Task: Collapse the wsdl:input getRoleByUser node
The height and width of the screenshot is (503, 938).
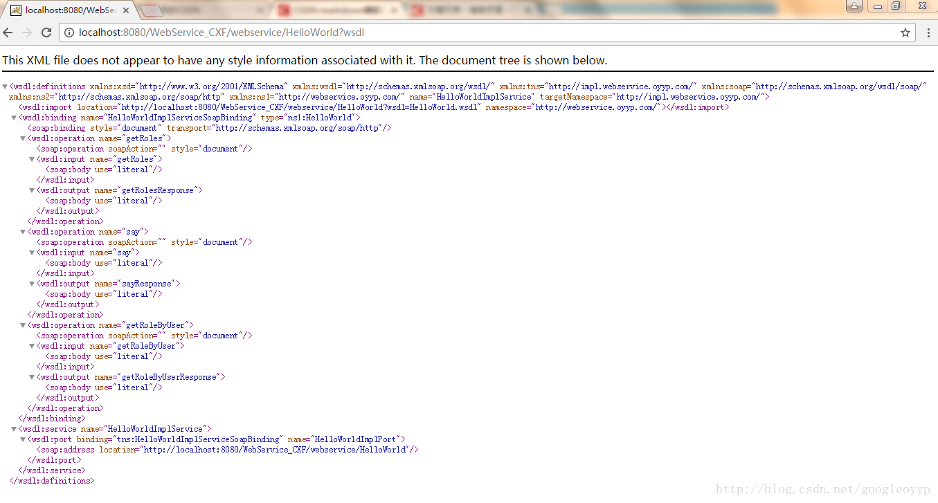Action: 32,346
